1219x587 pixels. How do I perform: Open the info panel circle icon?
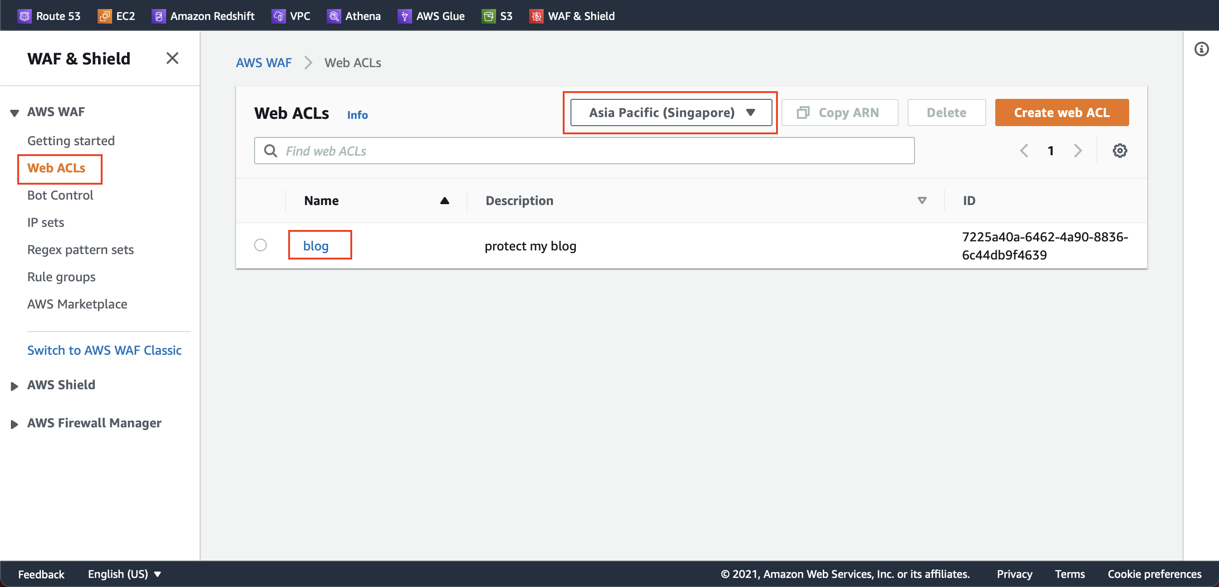[1201, 49]
